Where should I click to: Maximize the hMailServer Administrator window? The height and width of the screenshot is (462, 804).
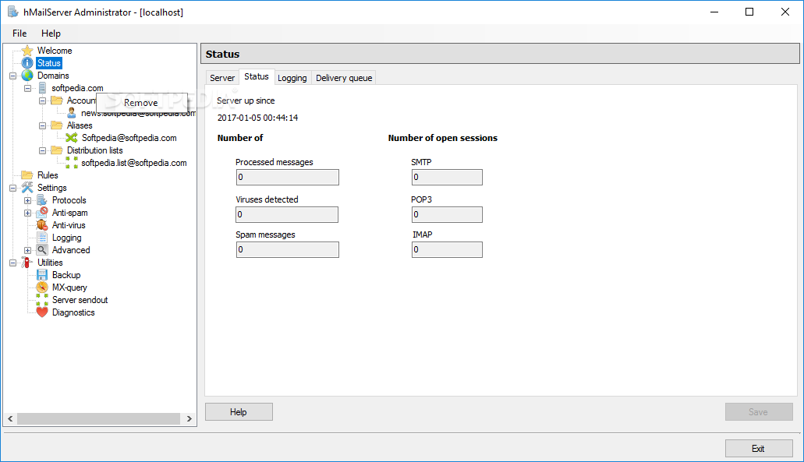pos(749,12)
